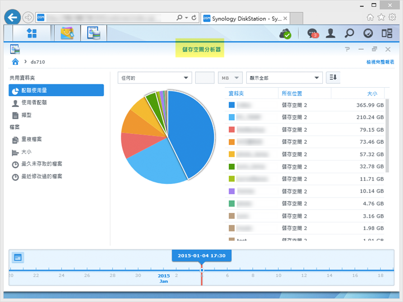This screenshot has width=403, height=302.
Task: Select '類型' in sidebar
Action: 57,115
